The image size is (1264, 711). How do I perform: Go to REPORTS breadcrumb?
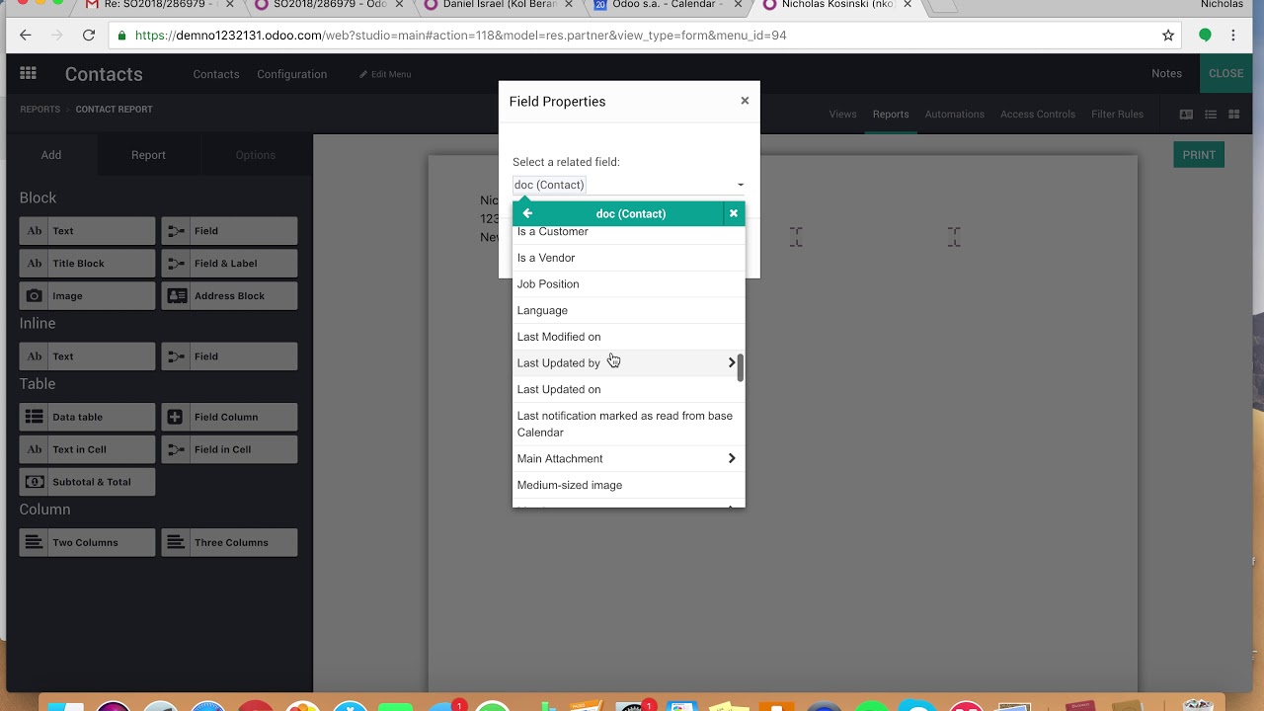click(40, 110)
